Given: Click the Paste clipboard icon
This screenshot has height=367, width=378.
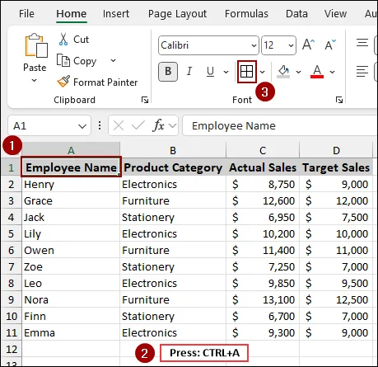Looking at the screenshot, I should coord(36,45).
